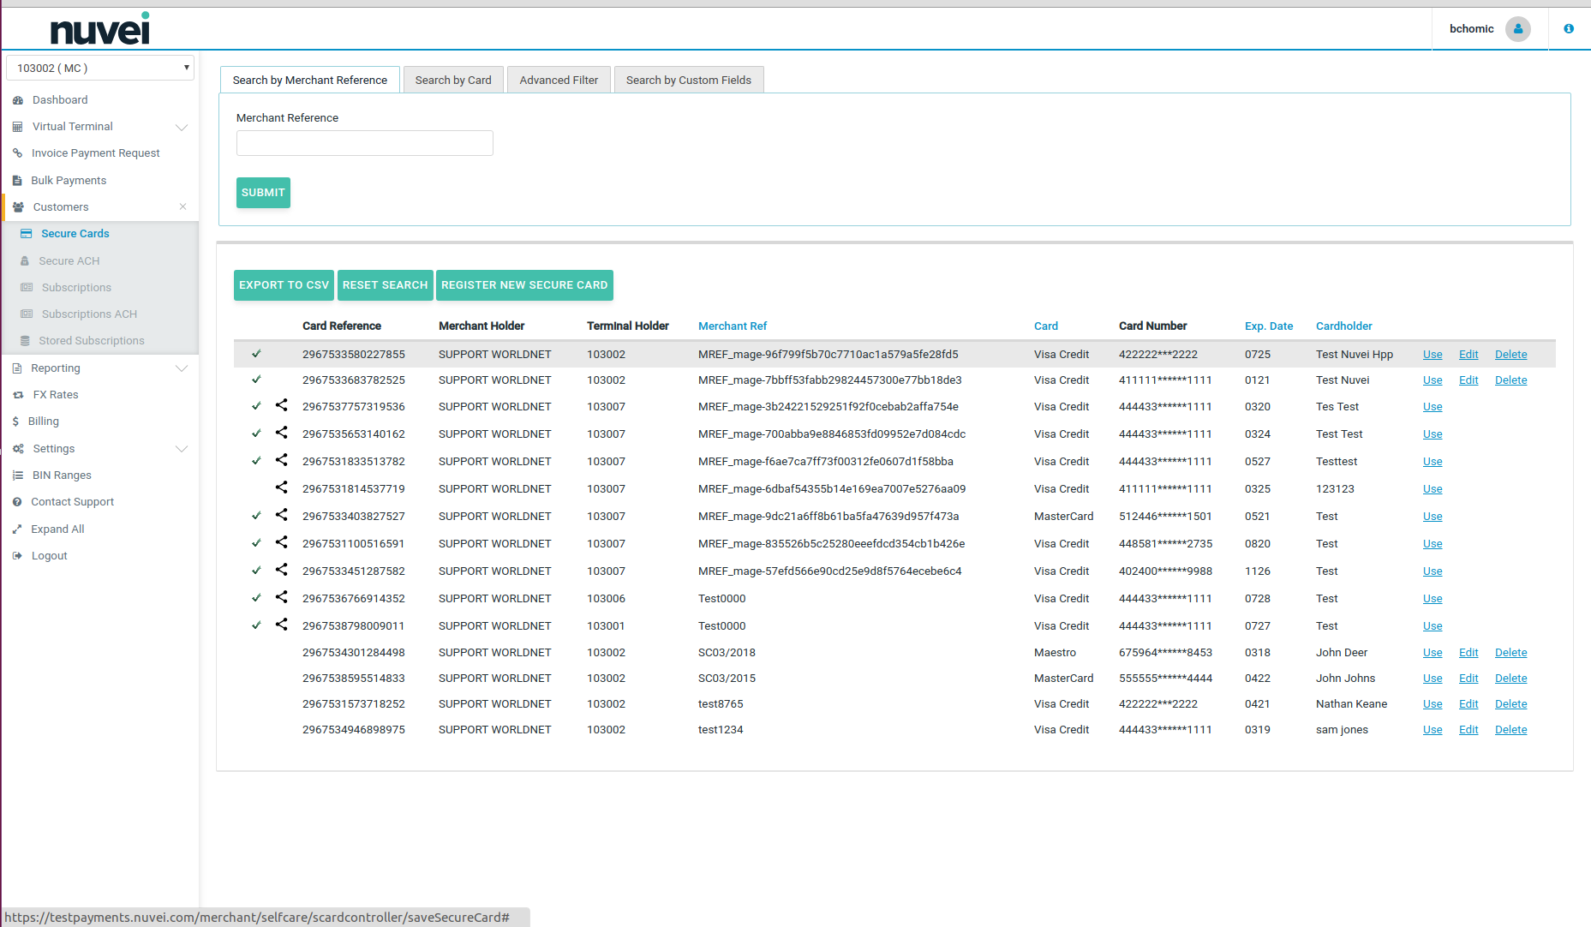Click the Bulk Payments sidebar icon
Viewport: 1591px width, 927px height.
point(17,181)
